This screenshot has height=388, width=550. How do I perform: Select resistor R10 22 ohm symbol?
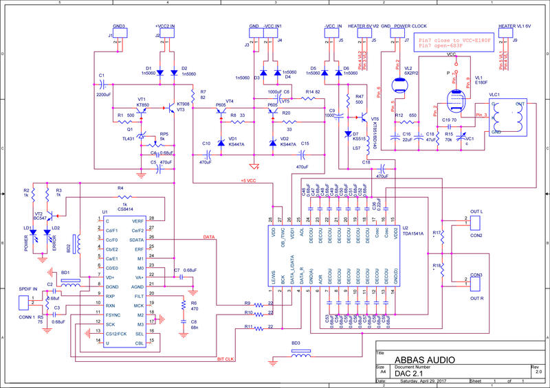(258, 315)
